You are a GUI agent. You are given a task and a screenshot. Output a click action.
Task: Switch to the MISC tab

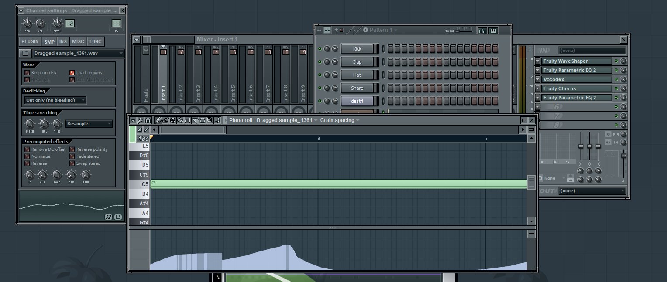(78, 42)
